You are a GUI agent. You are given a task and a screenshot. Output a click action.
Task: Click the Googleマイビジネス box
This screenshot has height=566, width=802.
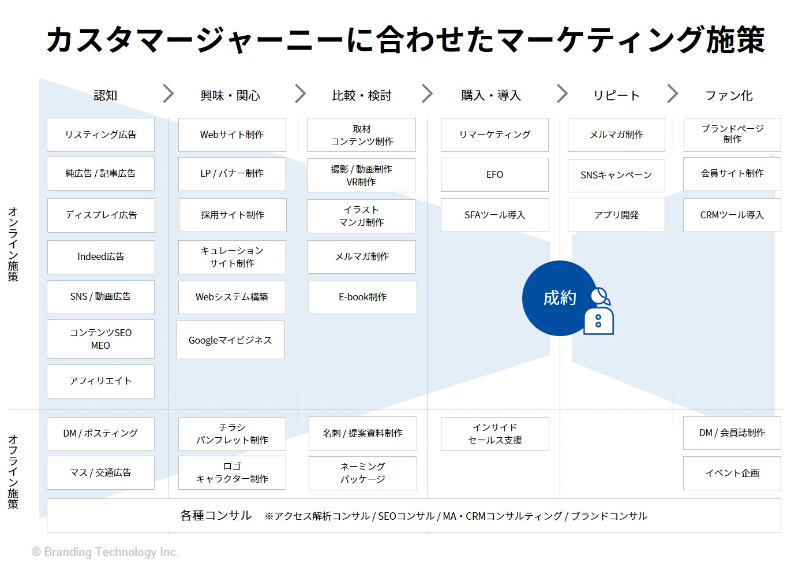click(x=230, y=340)
